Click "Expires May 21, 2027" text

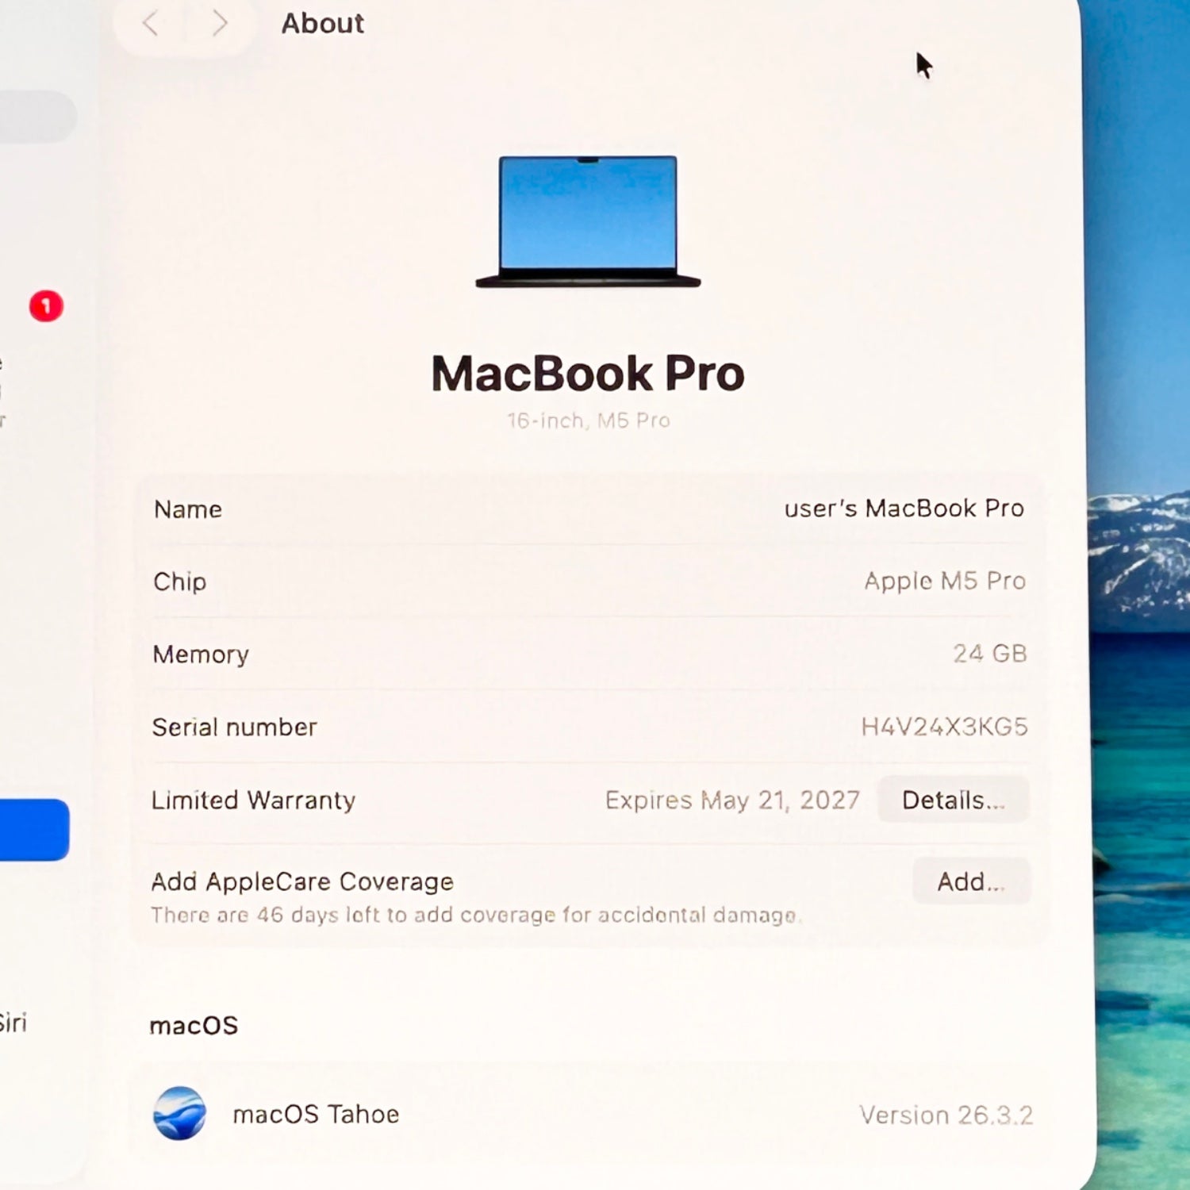pyautogui.click(x=732, y=800)
